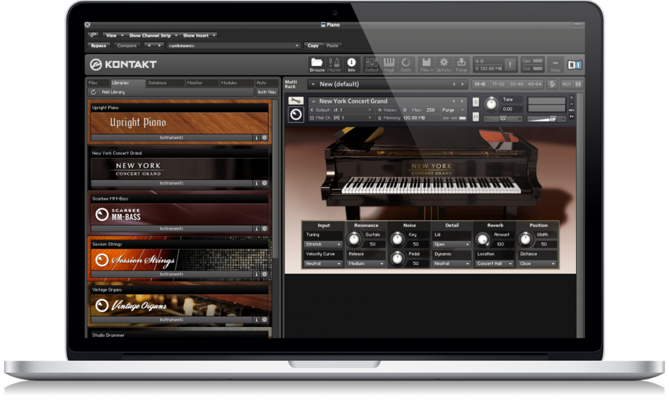Open the Master editor
This screenshot has height=404, width=669.
pyautogui.click(x=334, y=64)
